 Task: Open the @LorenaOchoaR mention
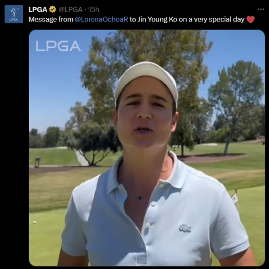pos(102,19)
